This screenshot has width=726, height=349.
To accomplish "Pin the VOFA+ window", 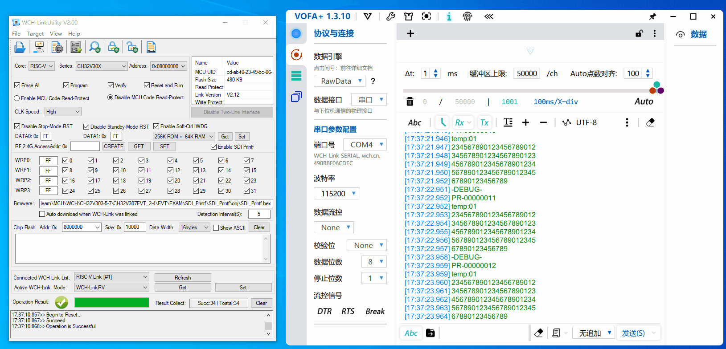I will [x=652, y=16].
